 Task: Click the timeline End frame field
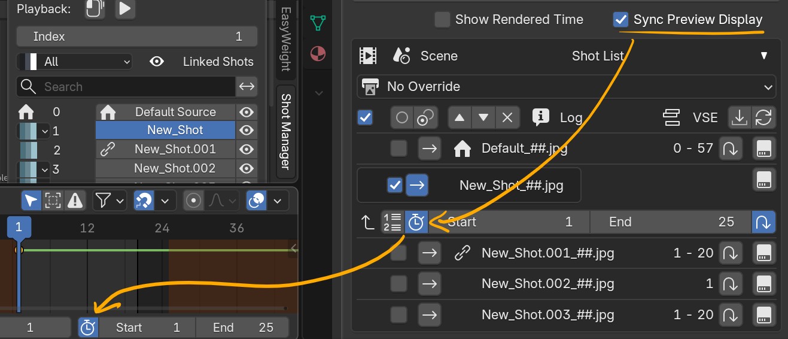(x=242, y=328)
